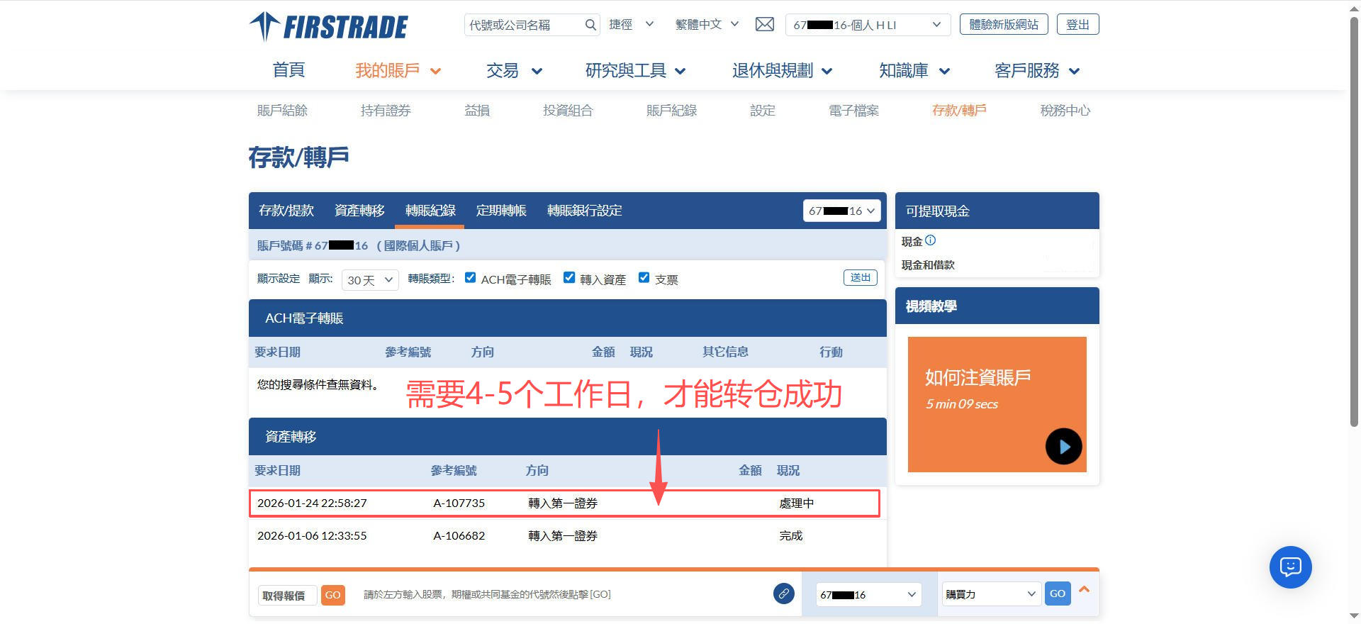Click the info icon beside 現金
This screenshot has width=1361, height=624.
[931, 240]
